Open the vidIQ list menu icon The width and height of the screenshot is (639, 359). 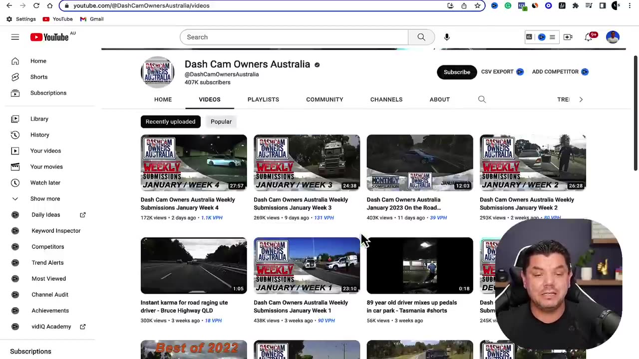[x=552, y=37]
